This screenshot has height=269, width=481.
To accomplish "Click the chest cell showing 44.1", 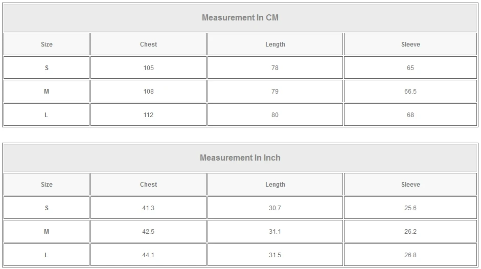I will [149, 255].
